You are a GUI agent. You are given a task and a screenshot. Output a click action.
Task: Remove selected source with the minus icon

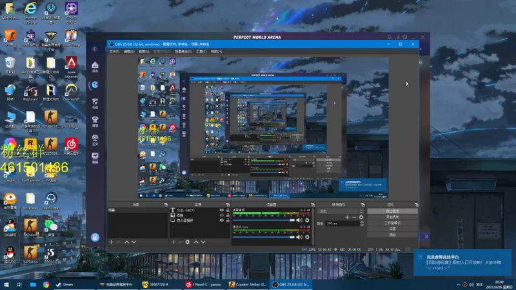tap(181, 242)
